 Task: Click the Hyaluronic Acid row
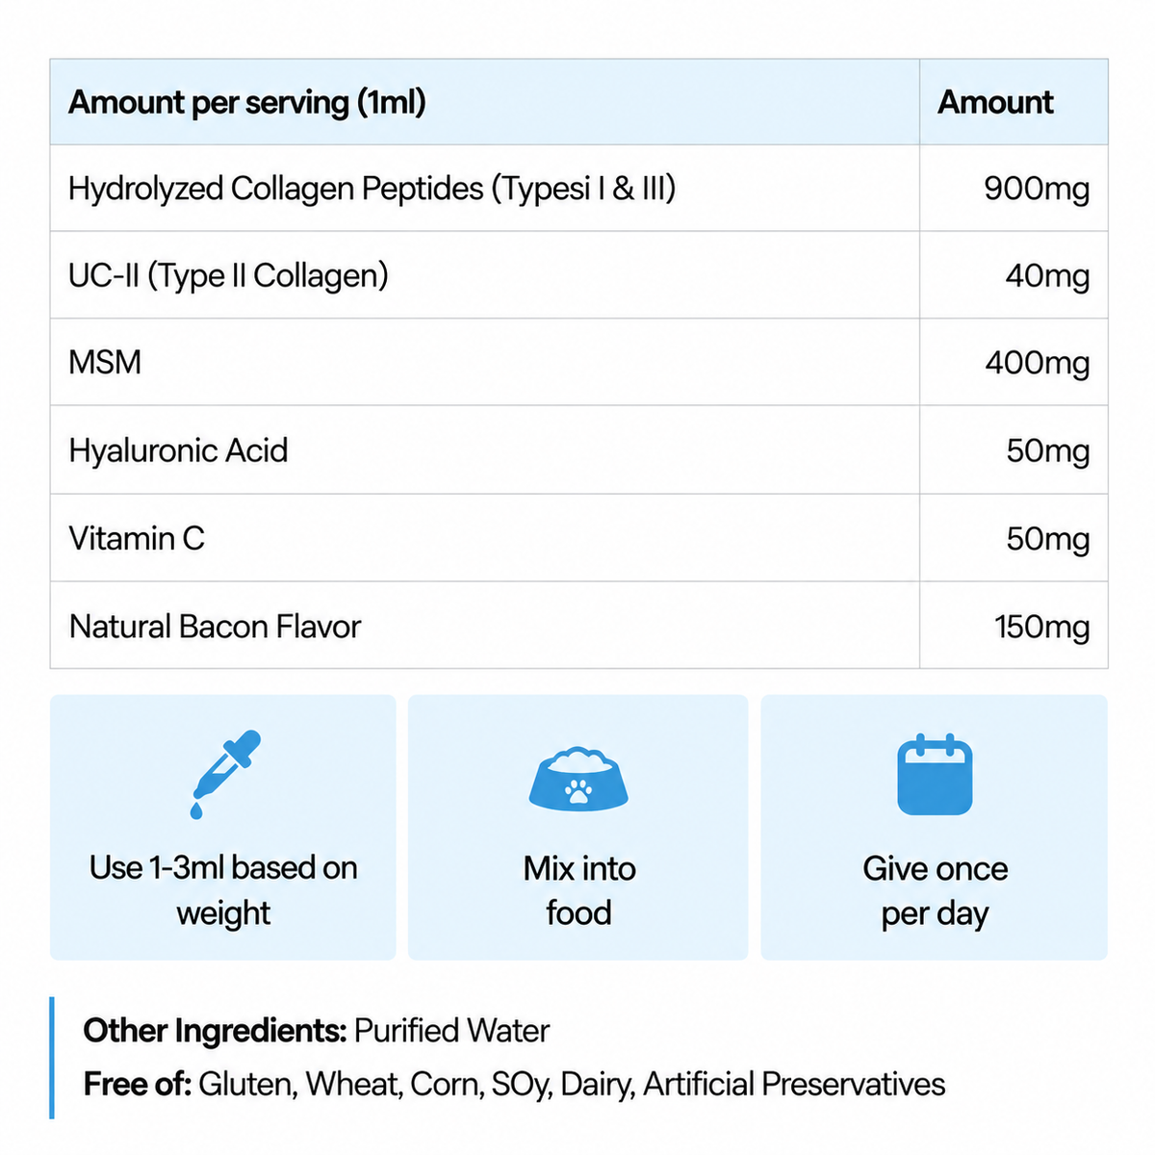tap(578, 449)
